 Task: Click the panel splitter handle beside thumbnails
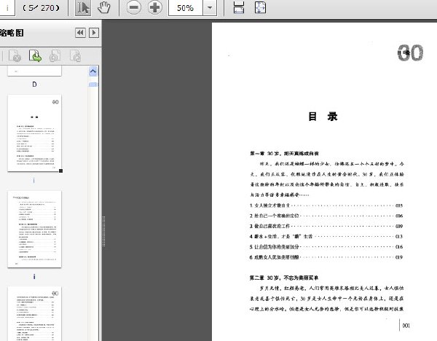point(103,231)
